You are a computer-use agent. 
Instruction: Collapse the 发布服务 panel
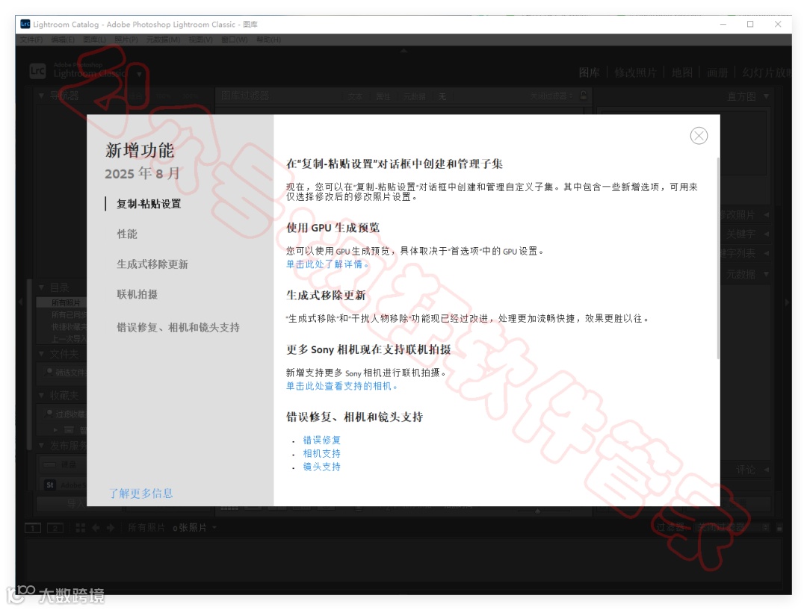(x=41, y=446)
